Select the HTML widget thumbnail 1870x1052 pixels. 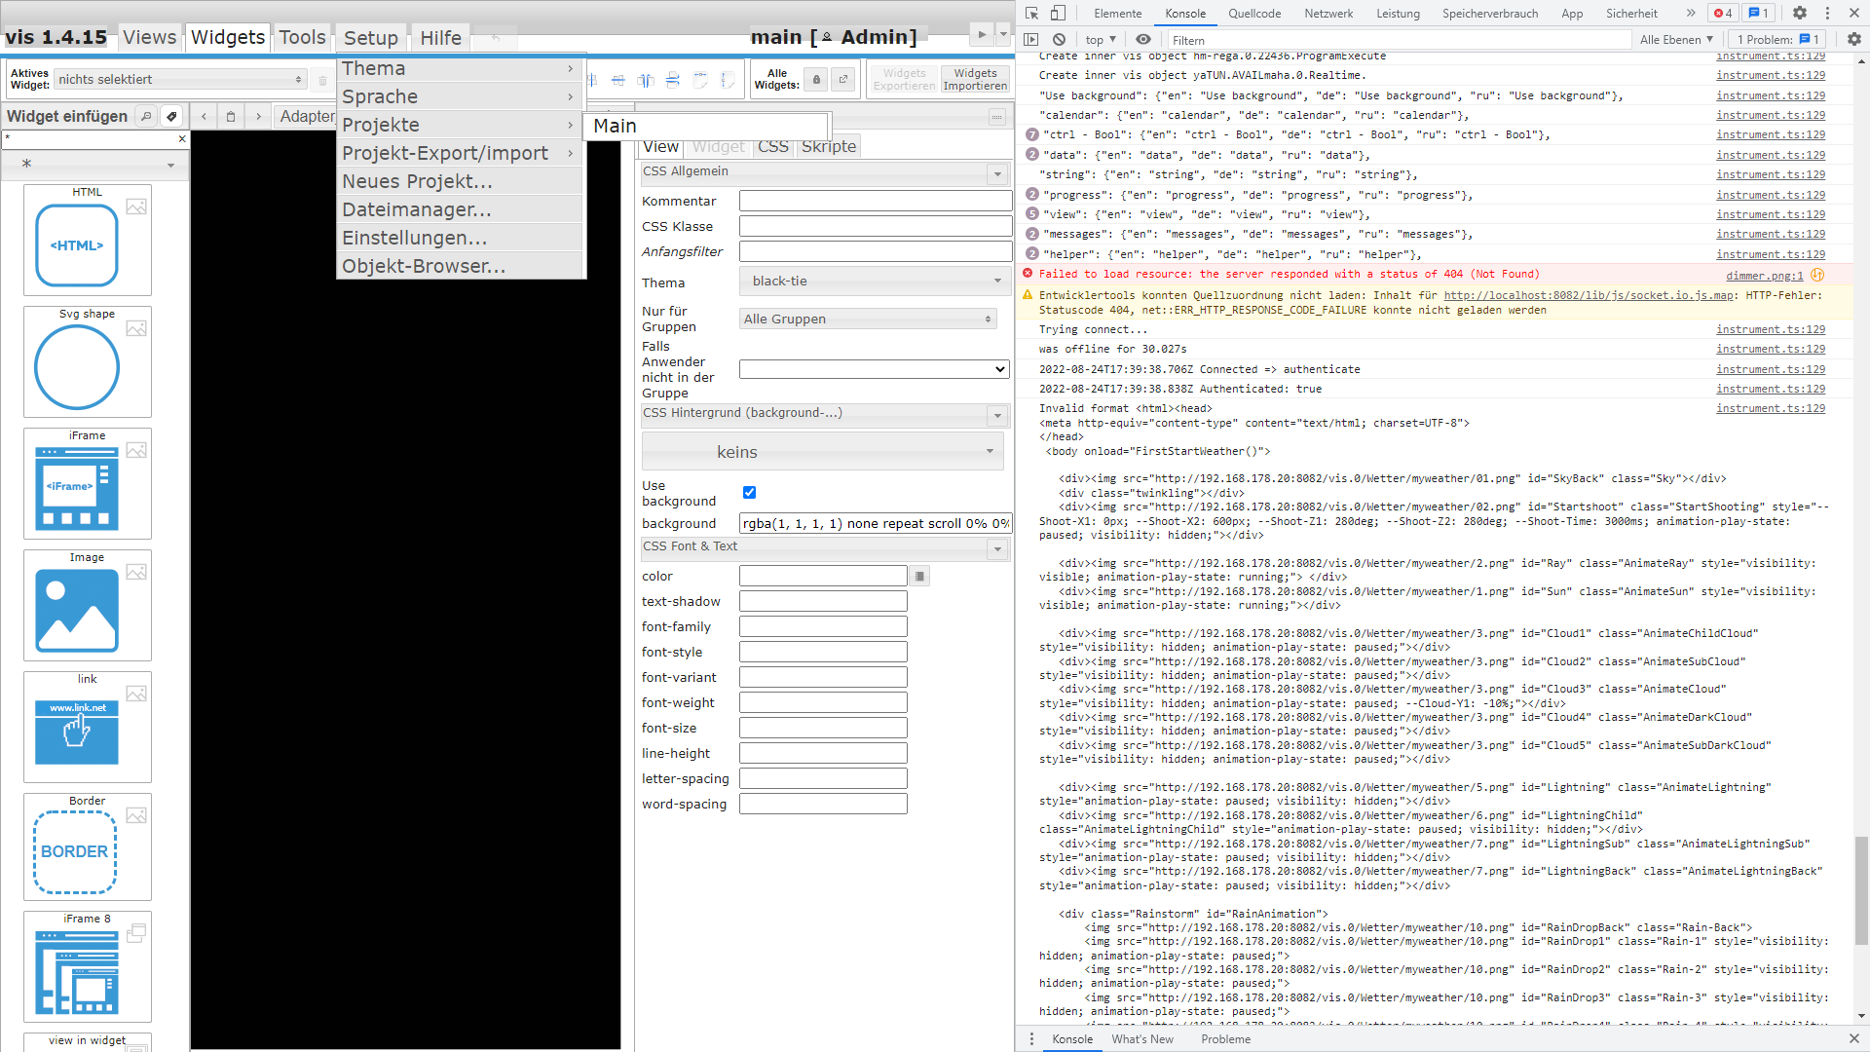pyautogui.click(x=88, y=241)
